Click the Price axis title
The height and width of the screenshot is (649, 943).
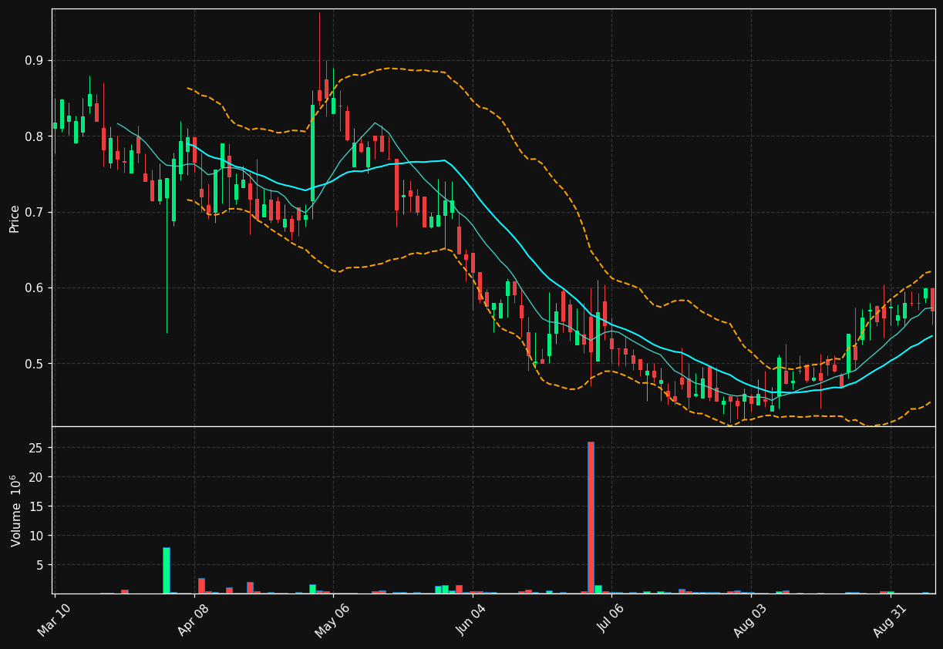click(x=15, y=218)
